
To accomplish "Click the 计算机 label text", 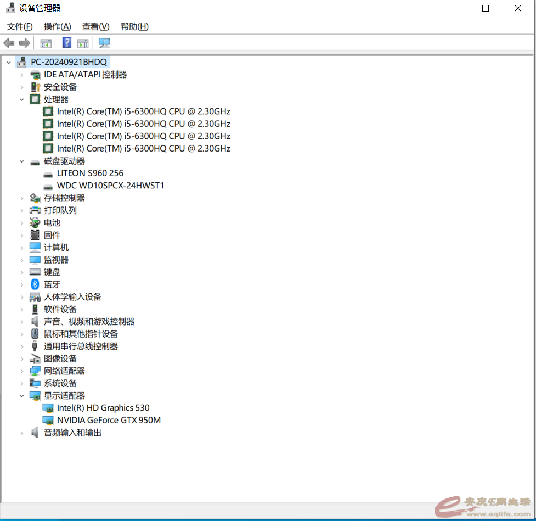I will point(56,248).
